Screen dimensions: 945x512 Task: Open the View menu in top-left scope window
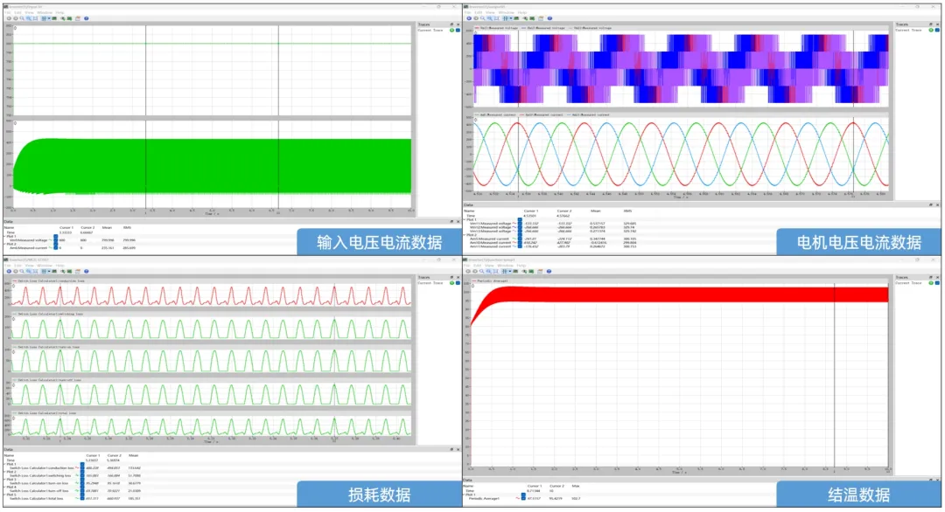[x=29, y=12]
